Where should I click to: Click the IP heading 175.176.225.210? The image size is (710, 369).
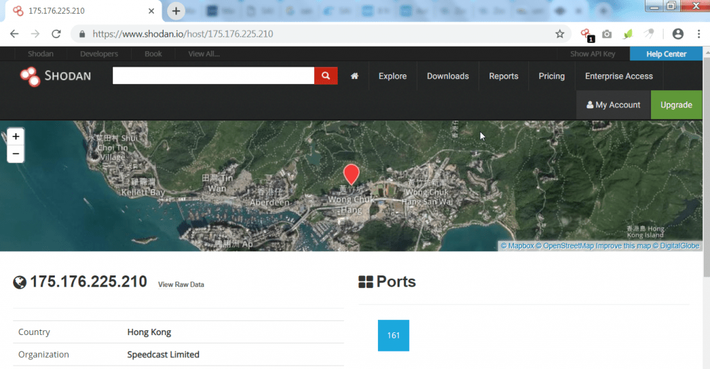(88, 282)
